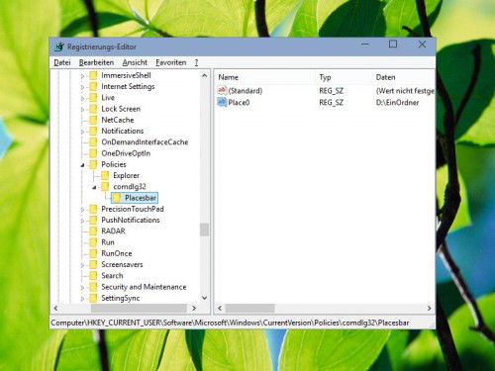
Task: Select the Place0 value name
Action: click(x=239, y=103)
